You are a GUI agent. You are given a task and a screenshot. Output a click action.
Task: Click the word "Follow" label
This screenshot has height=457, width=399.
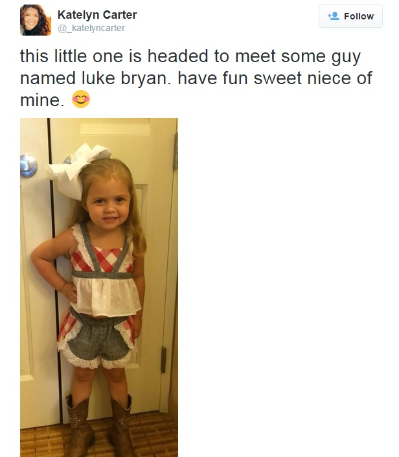click(359, 16)
